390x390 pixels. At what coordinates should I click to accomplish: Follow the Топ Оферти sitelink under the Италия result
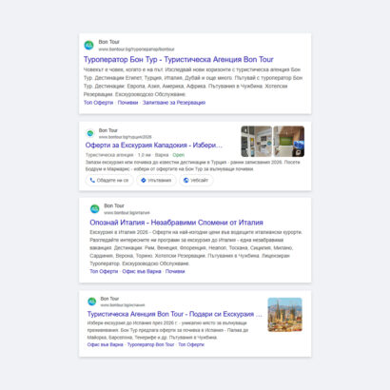click(x=104, y=271)
